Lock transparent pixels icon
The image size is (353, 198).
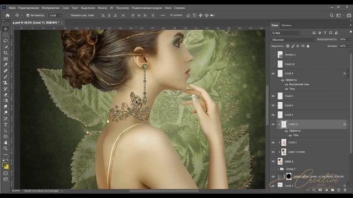(287, 46)
